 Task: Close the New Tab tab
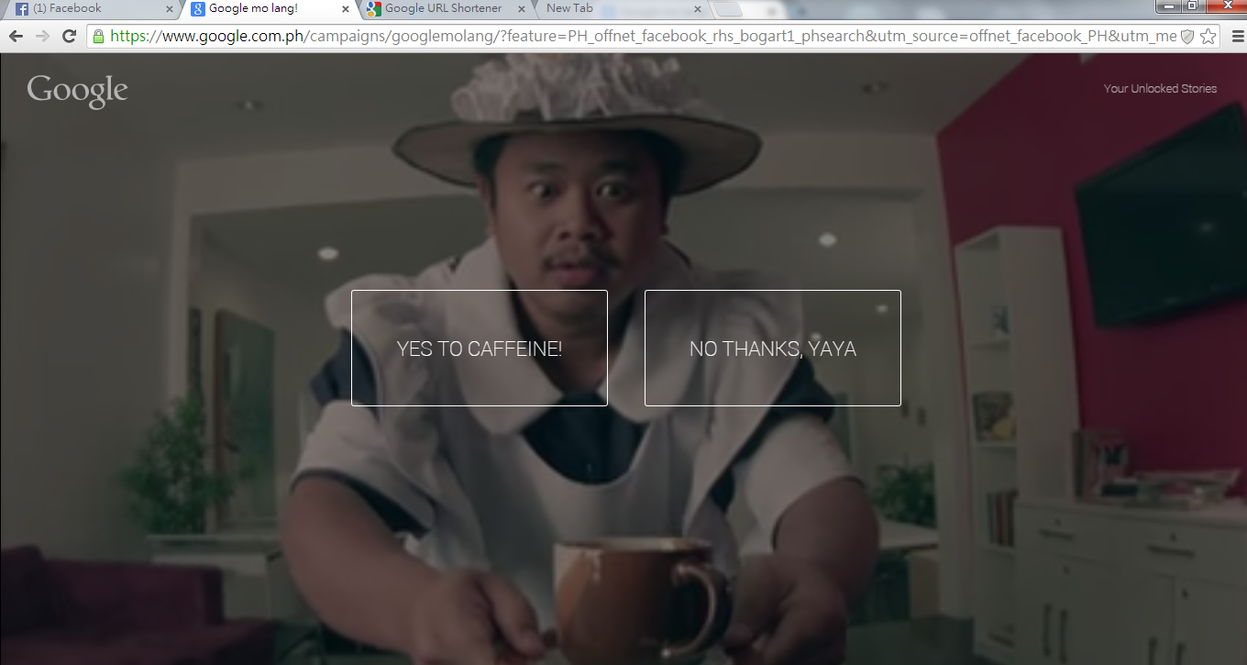(697, 9)
